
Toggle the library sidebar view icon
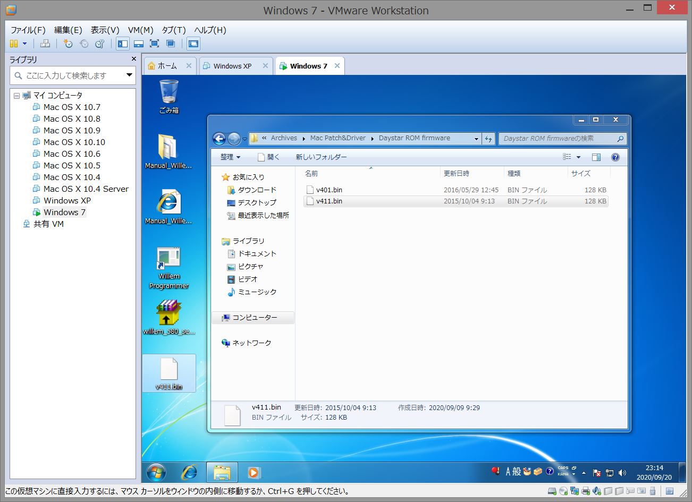[x=123, y=44]
